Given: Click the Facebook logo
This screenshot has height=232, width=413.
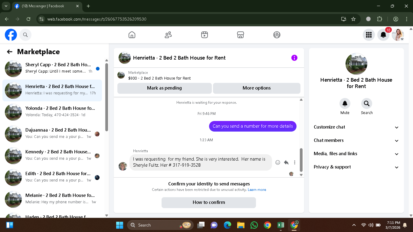Looking at the screenshot, I should 11,35.
